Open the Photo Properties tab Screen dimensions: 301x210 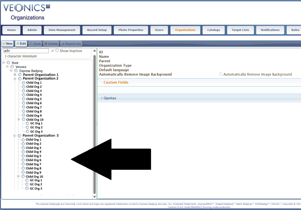[x=131, y=30]
